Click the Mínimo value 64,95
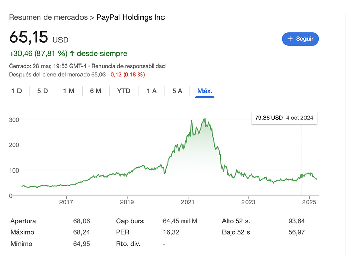 point(81,244)
